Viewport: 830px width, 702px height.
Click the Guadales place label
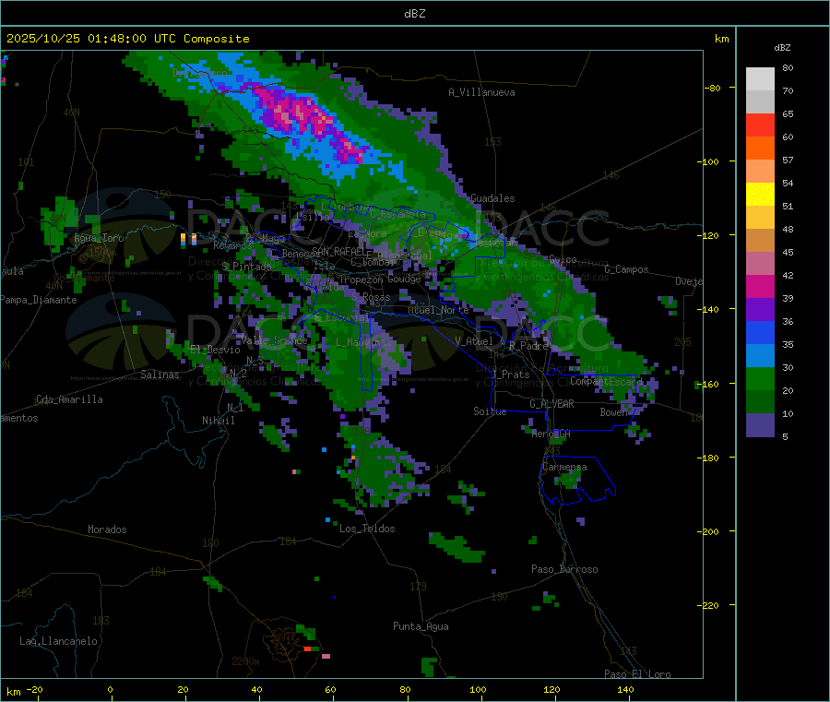pos(492,198)
